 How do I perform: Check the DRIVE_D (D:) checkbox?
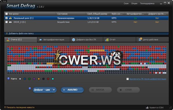[7, 22]
